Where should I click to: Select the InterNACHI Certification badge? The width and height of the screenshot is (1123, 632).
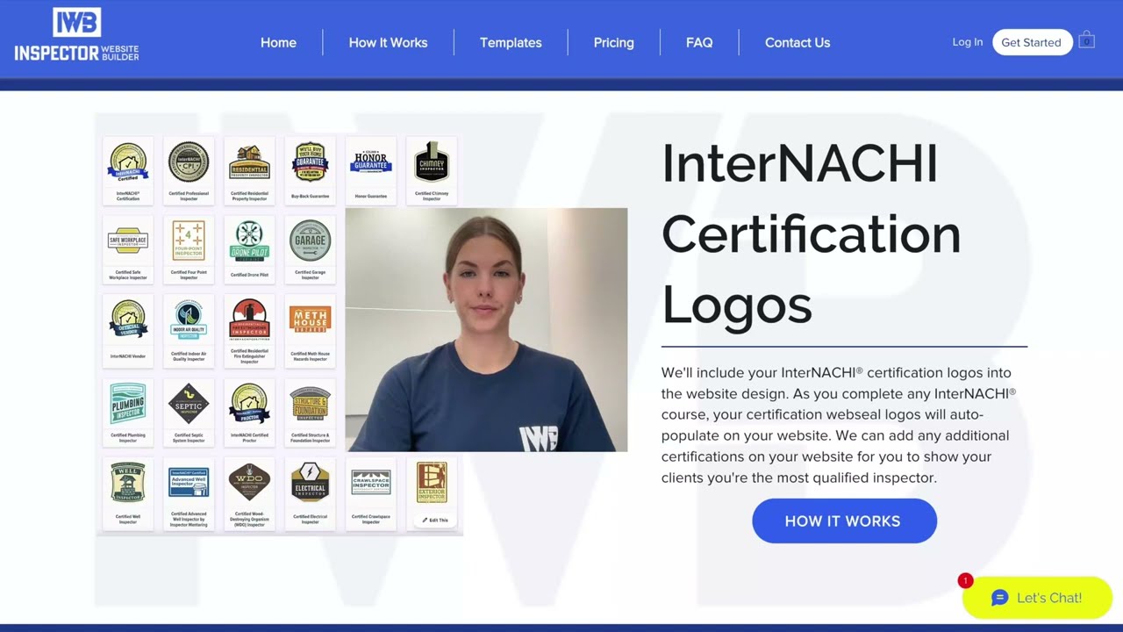[128, 170]
